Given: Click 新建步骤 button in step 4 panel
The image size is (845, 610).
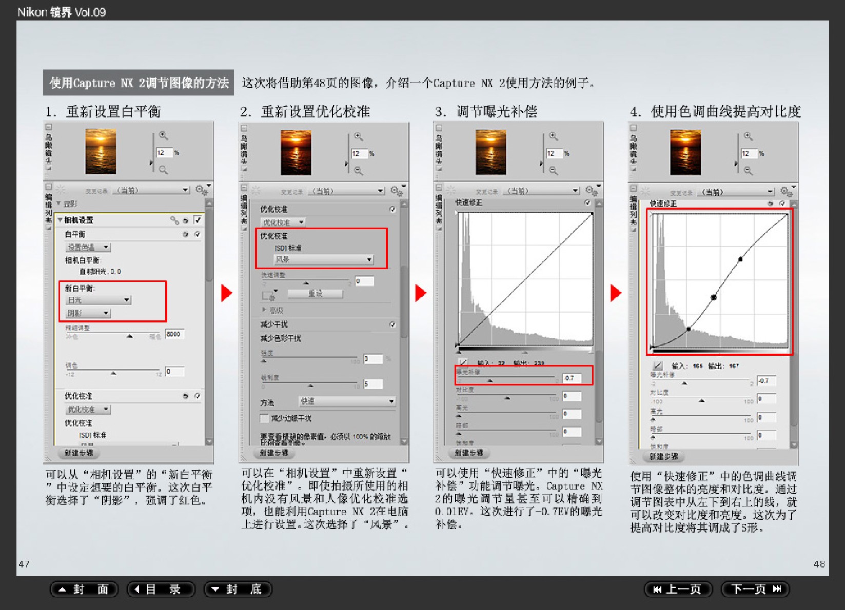Looking at the screenshot, I should (x=664, y=456).
